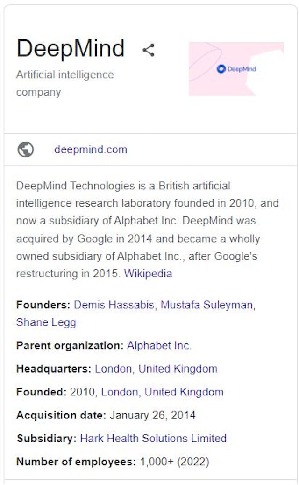Open the Wikipedia link in the description
299x485 pixels.
coord(149,273)
